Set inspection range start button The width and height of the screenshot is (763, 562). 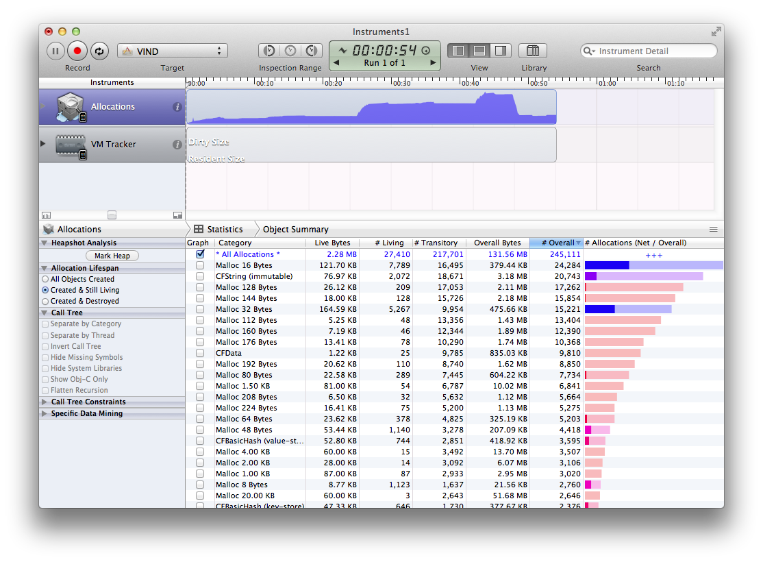click(269, 51)
